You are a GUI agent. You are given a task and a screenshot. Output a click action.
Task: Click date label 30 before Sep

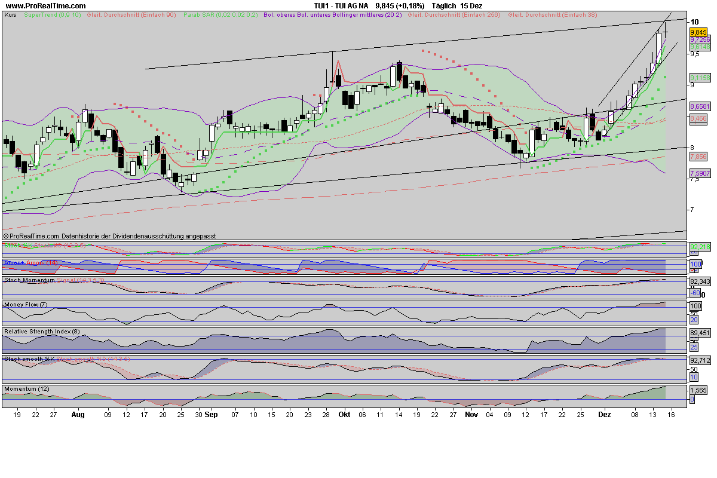pos(198,414)
